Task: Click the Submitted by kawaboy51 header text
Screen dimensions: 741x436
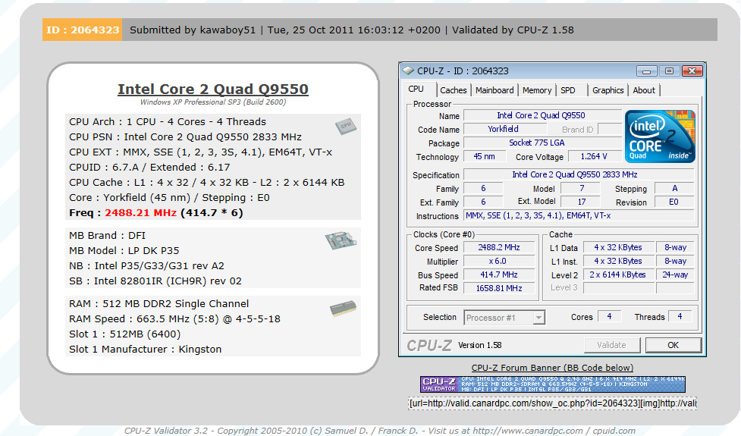Action: pos(193,30)
